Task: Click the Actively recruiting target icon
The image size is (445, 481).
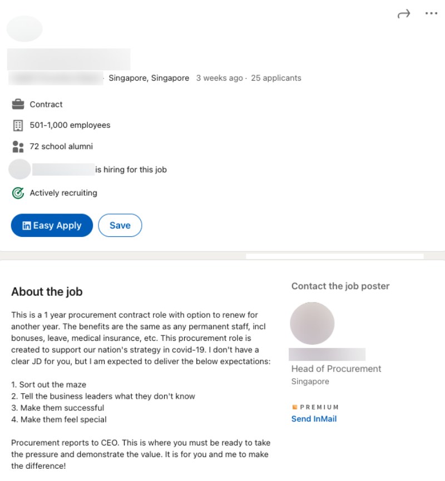Action: point(18,193)
